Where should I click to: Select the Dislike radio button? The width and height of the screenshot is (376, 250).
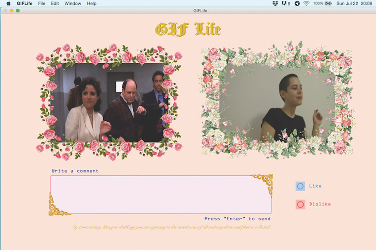coord(300,204)
